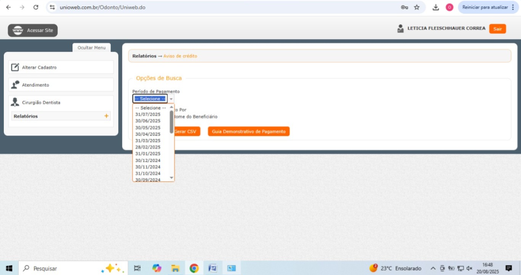521x275 pixels.
Task: Hide the sidebar using Ocultar Menu tab
Action: point(92,48)
